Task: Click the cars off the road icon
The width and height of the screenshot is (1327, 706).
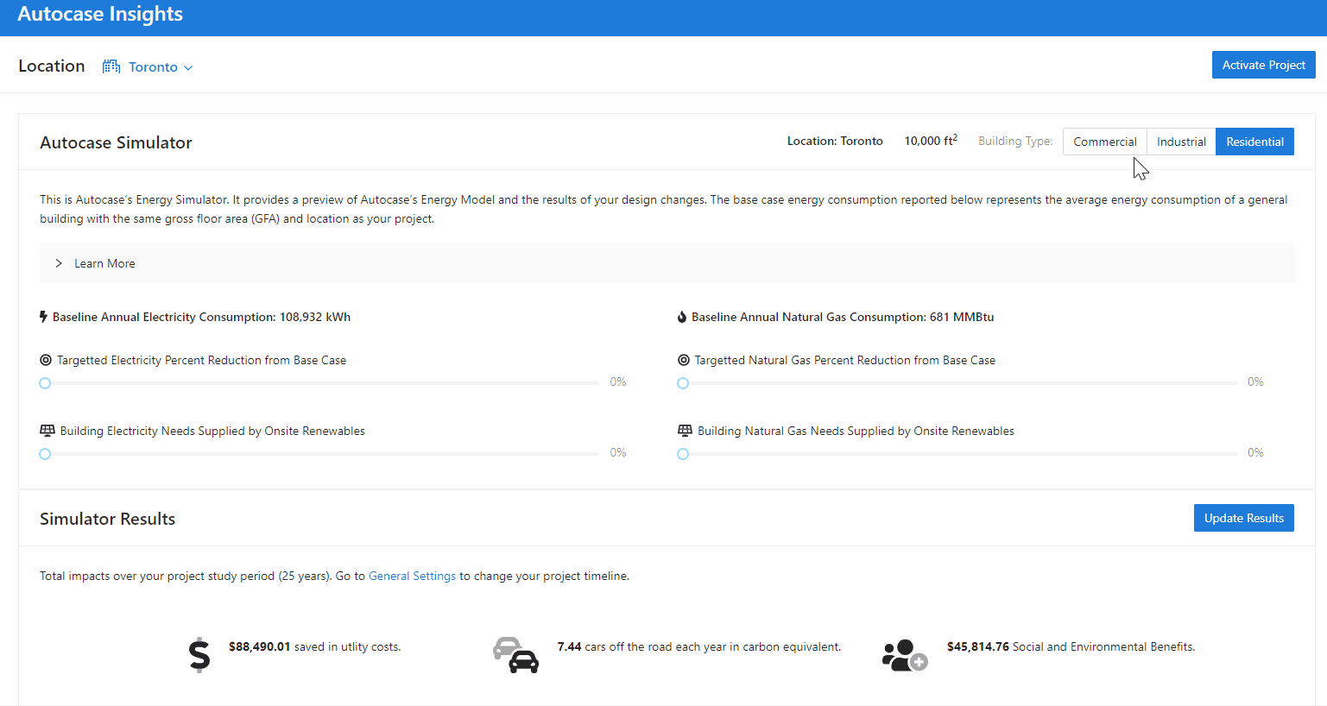Action: tap(515, 655)
